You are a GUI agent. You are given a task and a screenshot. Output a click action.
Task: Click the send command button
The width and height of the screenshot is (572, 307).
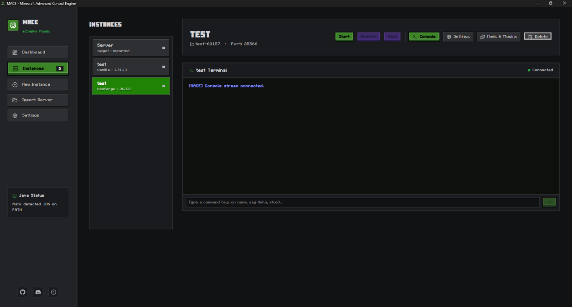[x=549, y=202]
